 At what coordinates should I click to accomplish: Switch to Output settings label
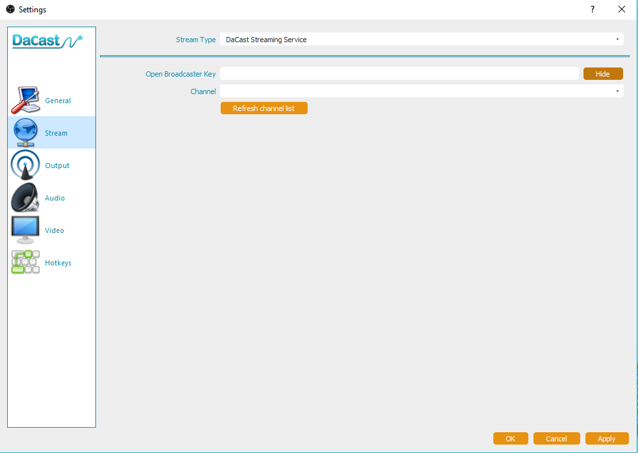point(57,165)
